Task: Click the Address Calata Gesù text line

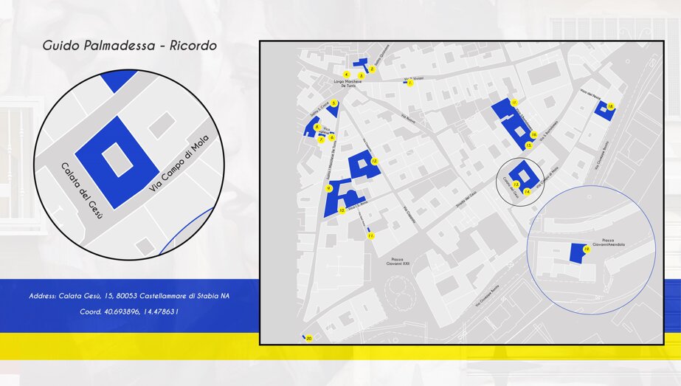Action: (x=129, y=296)
